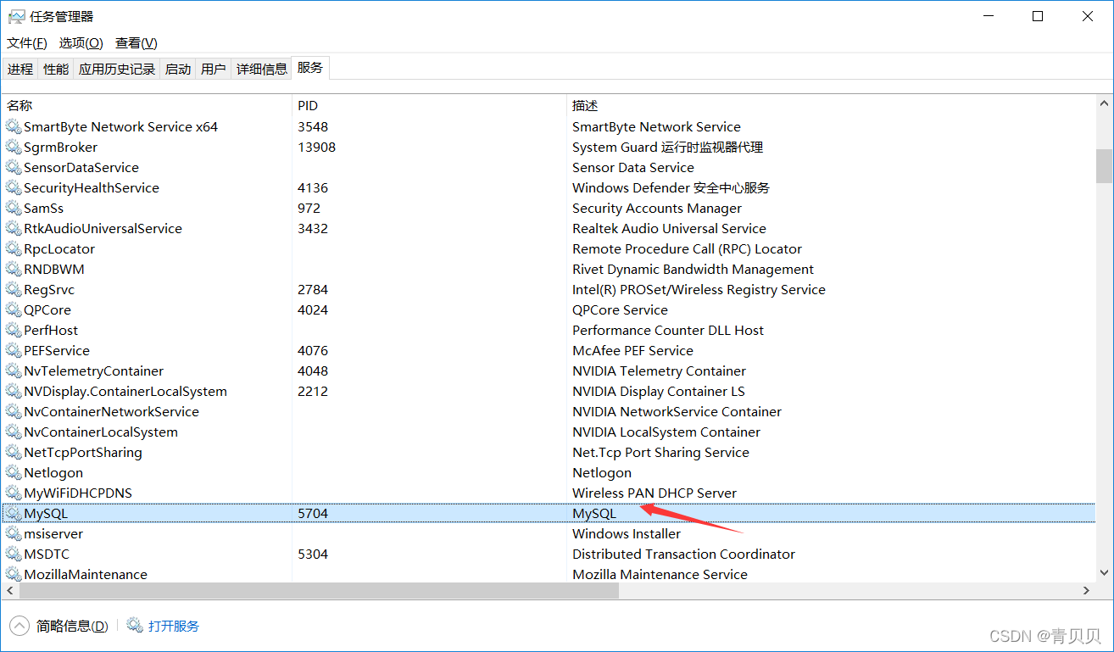Switch to the 应用历史记录 tab
This screenshot has width=1114, height=652.
[x=117, y=70]
